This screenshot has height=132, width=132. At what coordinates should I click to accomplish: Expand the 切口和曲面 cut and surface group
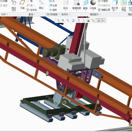pyautogui.click(x=53, y=15)
